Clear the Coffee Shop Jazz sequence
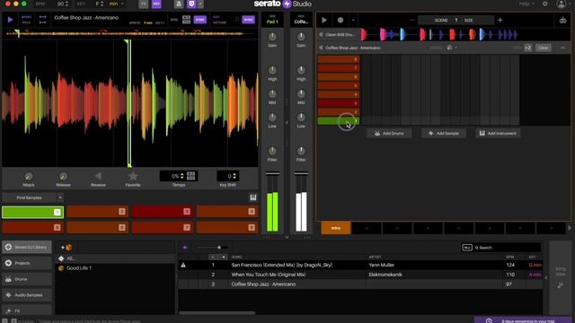575x323 pixels. (x=543, y=48)
